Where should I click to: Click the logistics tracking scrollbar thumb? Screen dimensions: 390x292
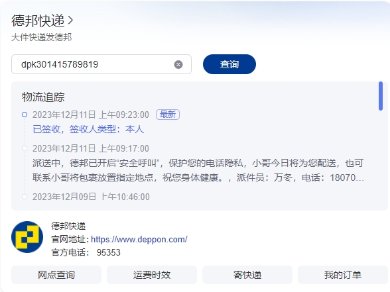click(x=381, y=96)
